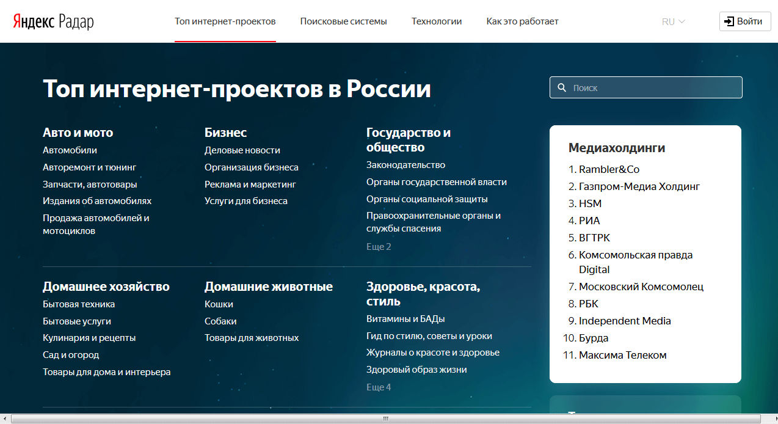
Task: Select Rambler&Co in Медиахолдинги list
Action: coord(609,169)
